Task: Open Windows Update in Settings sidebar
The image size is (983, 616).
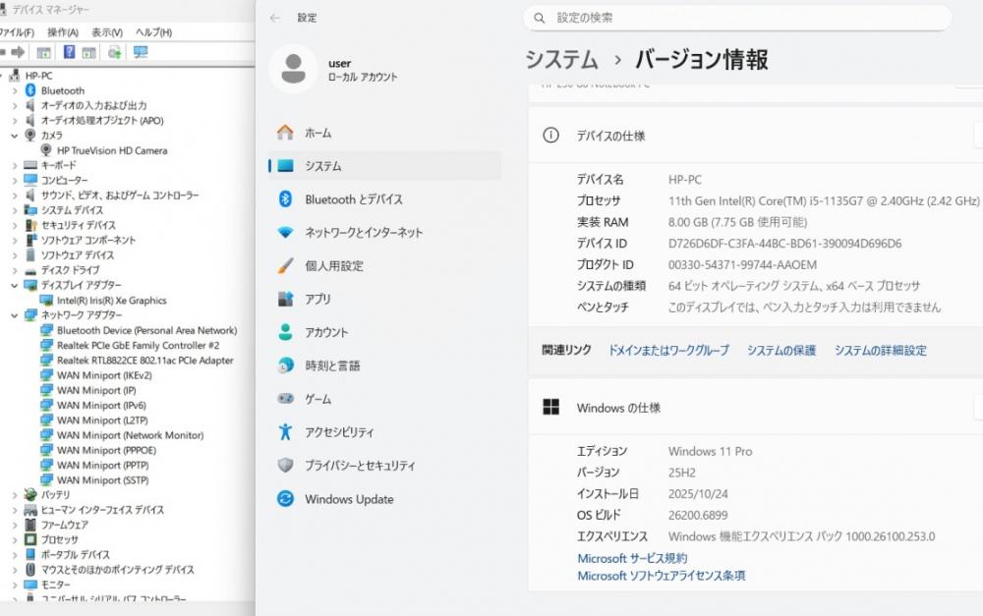Action: click(x=348, y=499)
